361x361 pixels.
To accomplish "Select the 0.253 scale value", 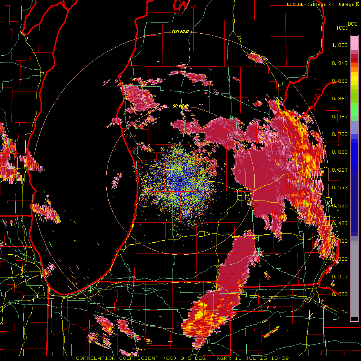I will (x=340, y=294).
